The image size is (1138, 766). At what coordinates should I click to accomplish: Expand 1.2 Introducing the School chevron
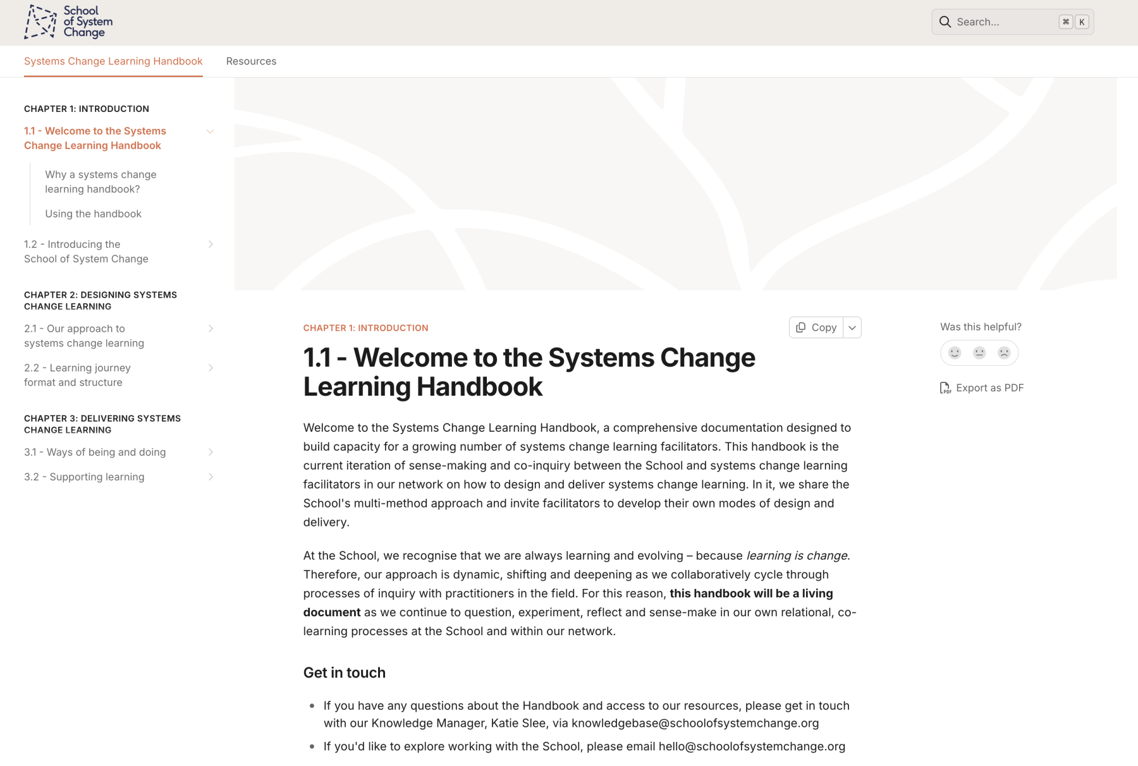(211, 245)
